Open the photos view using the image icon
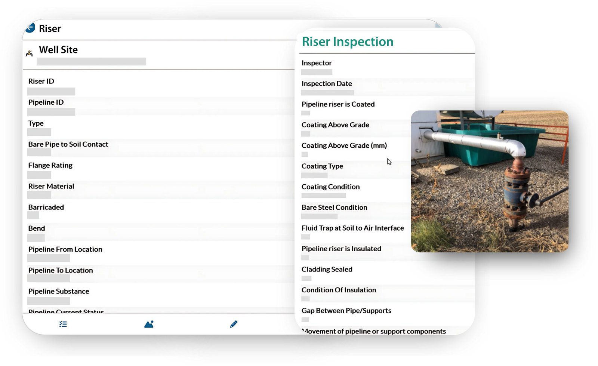Screen dimensions: 598x366 (148, 324)
